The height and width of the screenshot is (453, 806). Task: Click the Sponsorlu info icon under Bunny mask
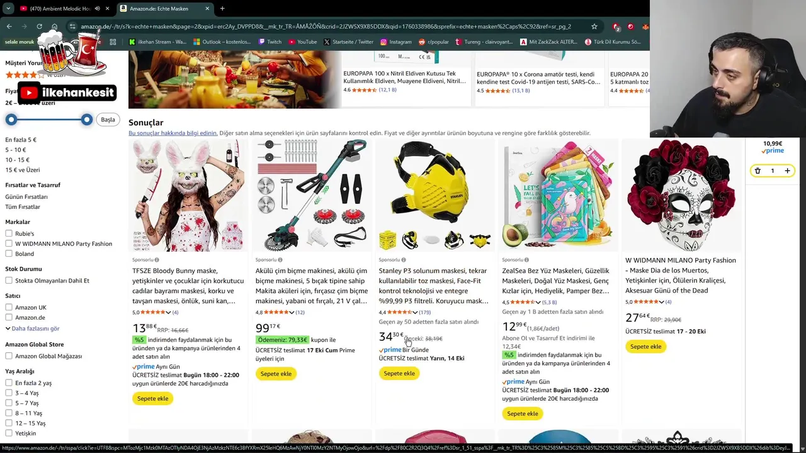tap(157, 260)
